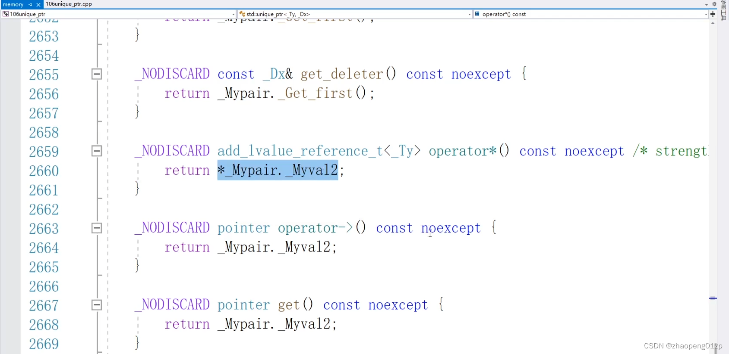Click _NODISCARD on line 2667
The image size is (729, 354).
point(172,305)
